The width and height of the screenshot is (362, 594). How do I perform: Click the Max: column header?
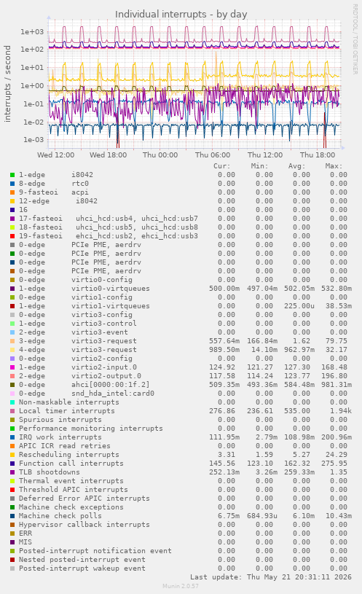[334, 166]
